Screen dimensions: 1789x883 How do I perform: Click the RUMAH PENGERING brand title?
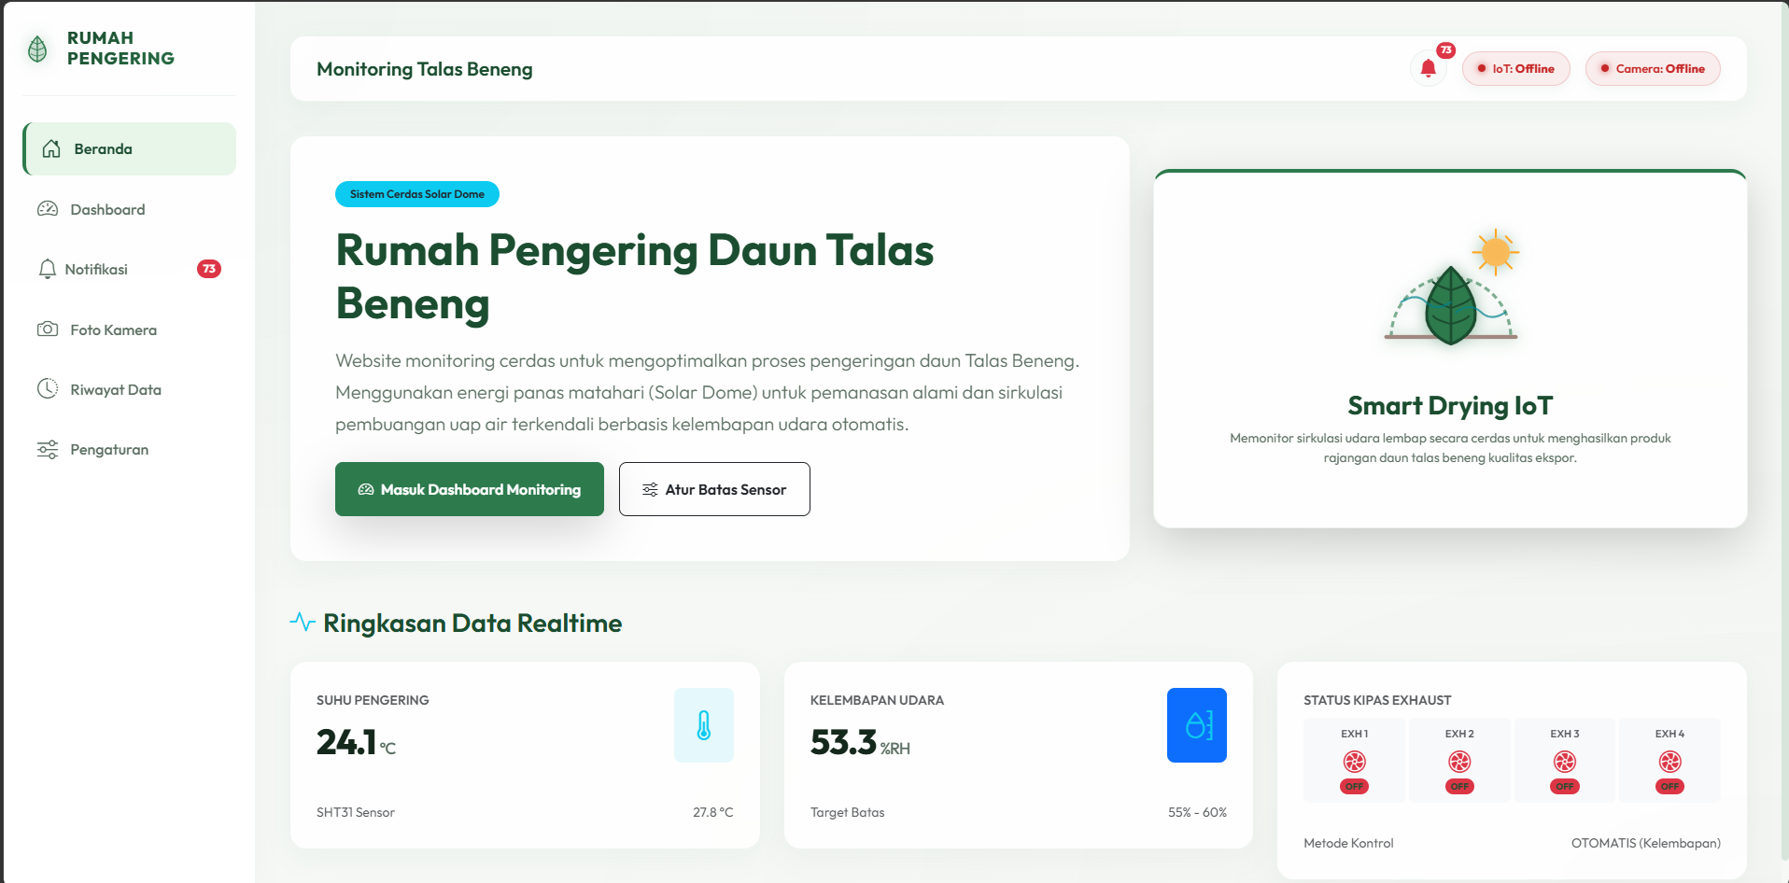point(120,49)
